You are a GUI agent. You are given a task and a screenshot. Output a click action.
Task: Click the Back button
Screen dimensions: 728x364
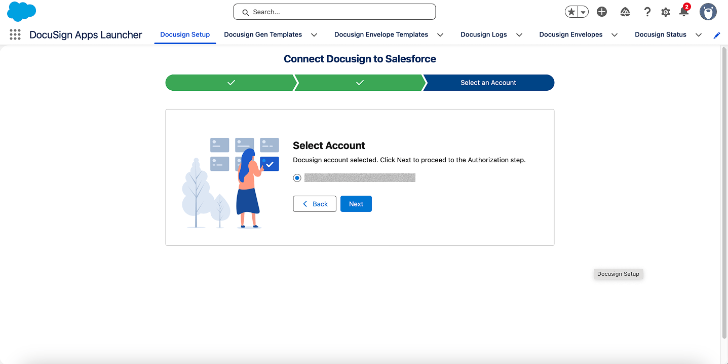[x=315, y=204]
